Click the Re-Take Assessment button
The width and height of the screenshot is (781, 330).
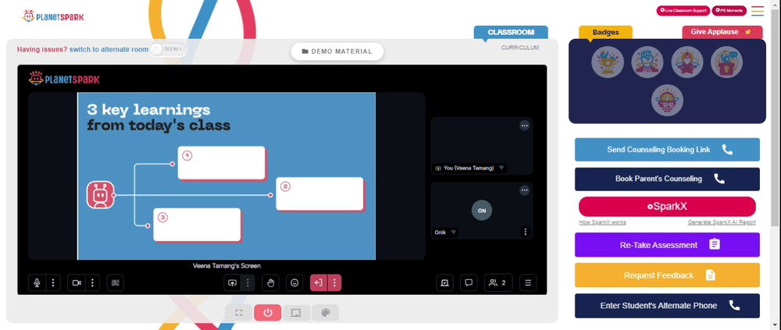(667, 245)
